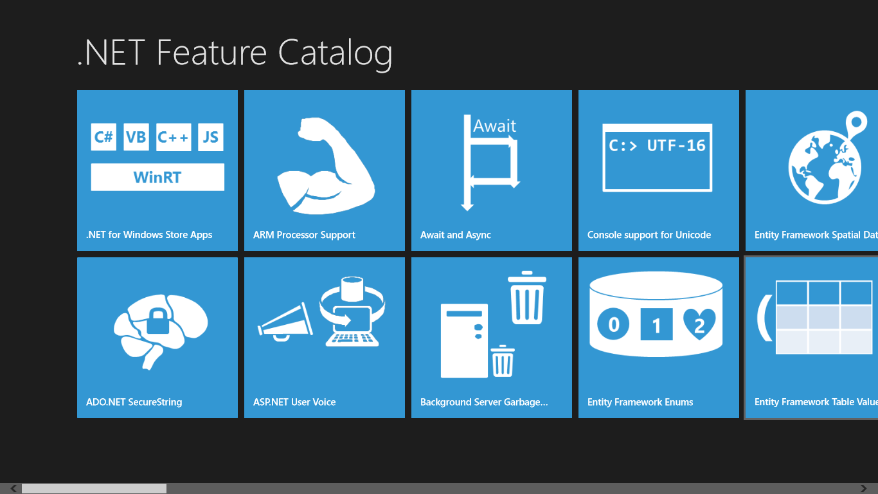The image size is (878, 494).
Task: Open "ASP.NET User Voice" tile label
Action: (x=294, y=402)
